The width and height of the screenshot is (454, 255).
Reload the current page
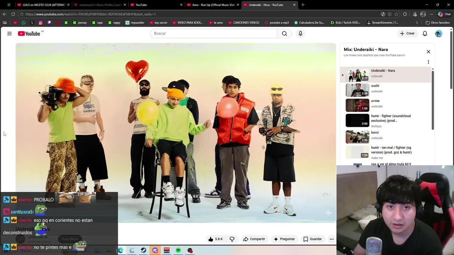[x=13, y=14]
